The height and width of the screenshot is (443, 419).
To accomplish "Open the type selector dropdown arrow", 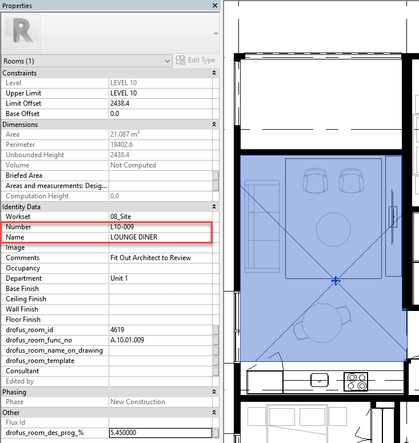I will coord(216,34).
